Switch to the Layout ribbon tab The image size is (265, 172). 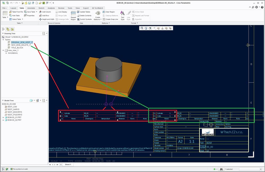coord(13,8)
